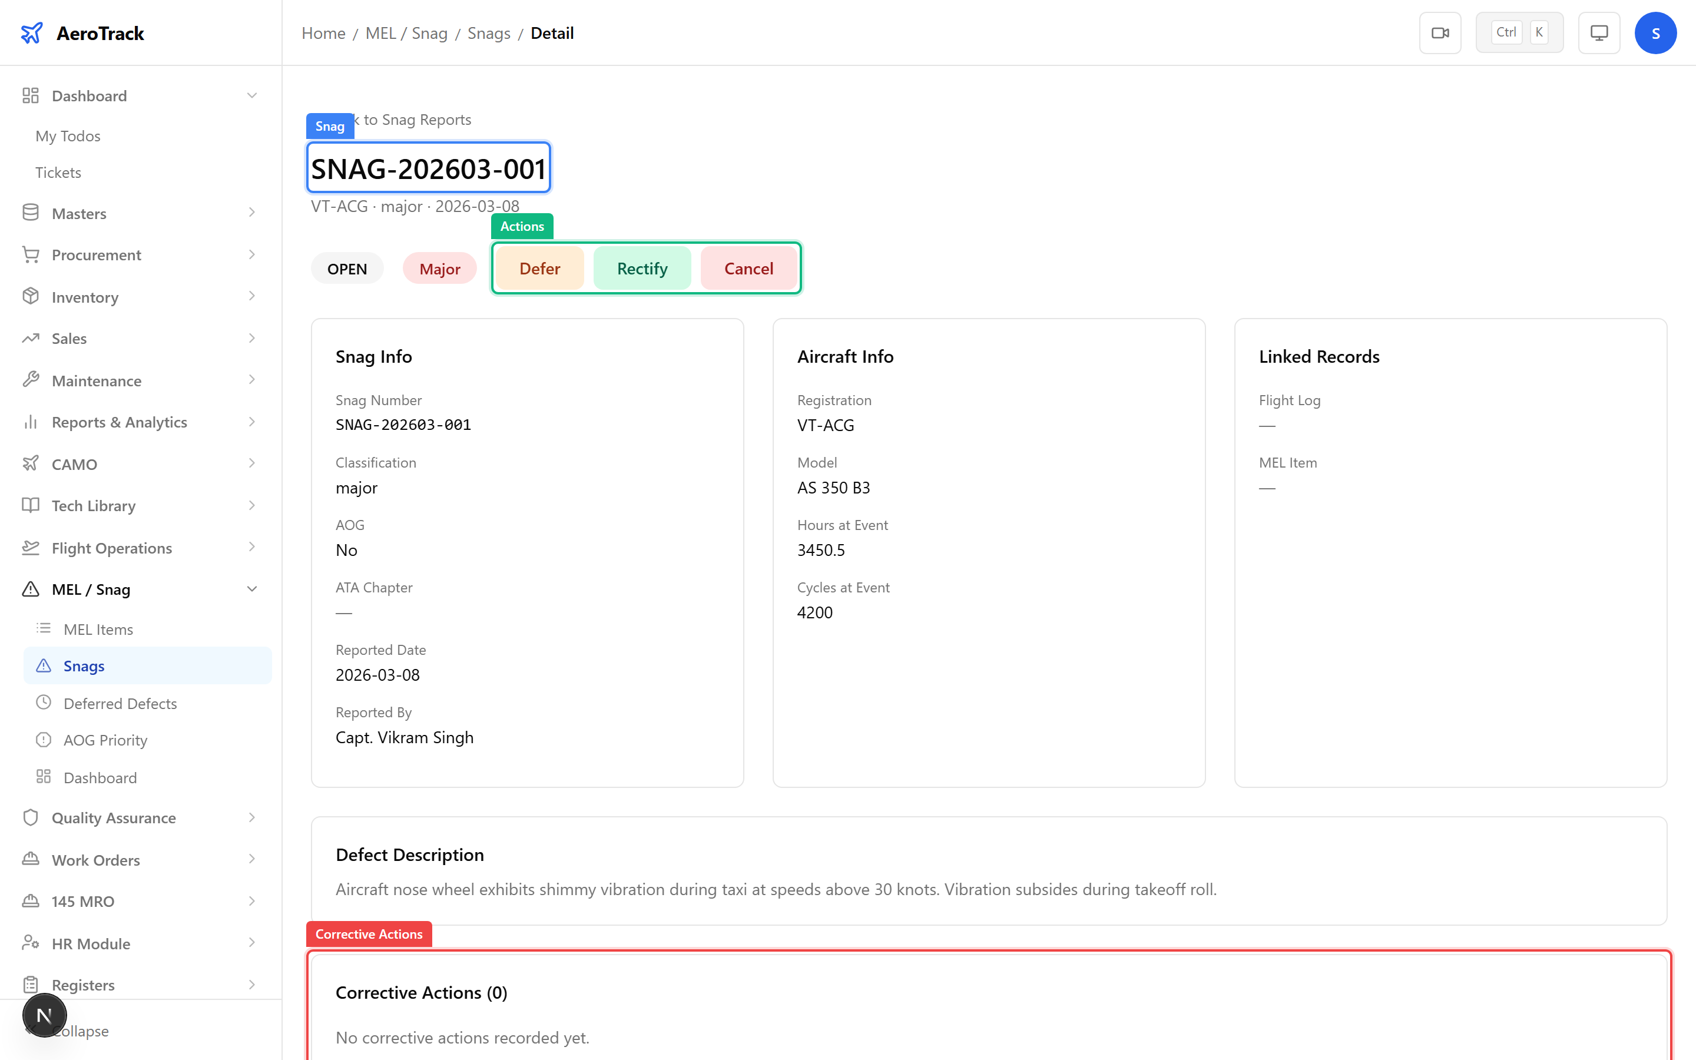Select the Procurement cart icon
The image size is (1696, 1060).
(x=31, y=254)
